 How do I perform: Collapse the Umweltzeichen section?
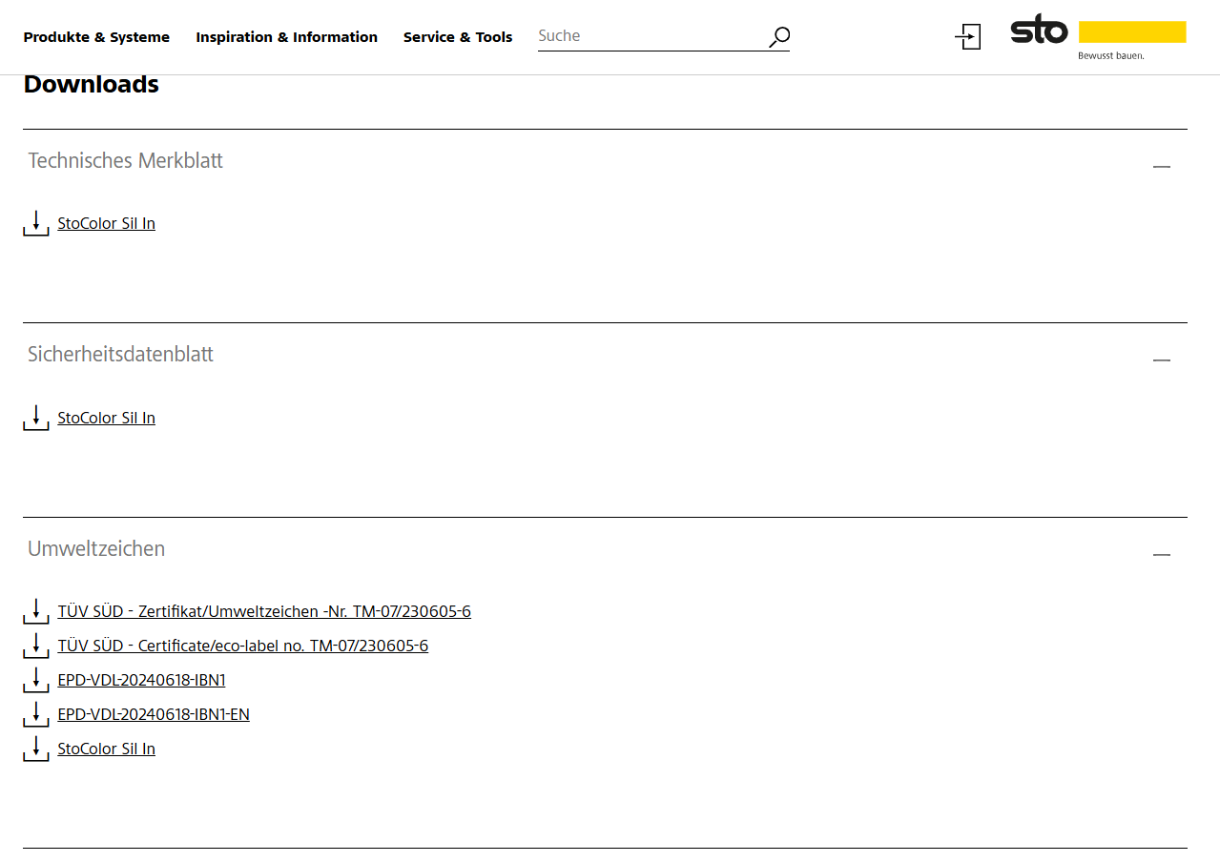(x=1161, y=555)
